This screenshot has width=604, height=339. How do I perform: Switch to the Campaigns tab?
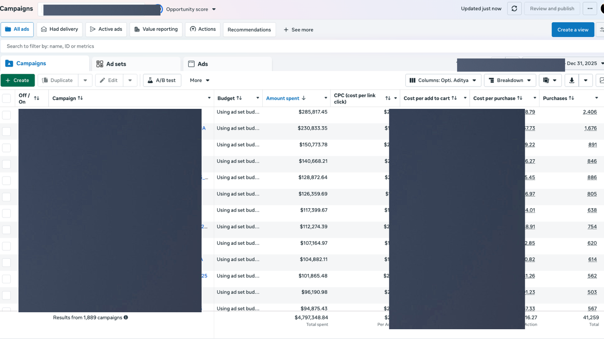(45, 63)
